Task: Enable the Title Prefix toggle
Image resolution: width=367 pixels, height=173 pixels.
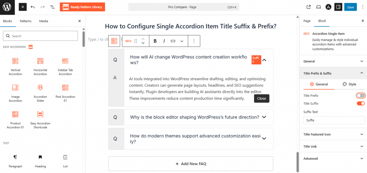Action: [x=361, y=96]
